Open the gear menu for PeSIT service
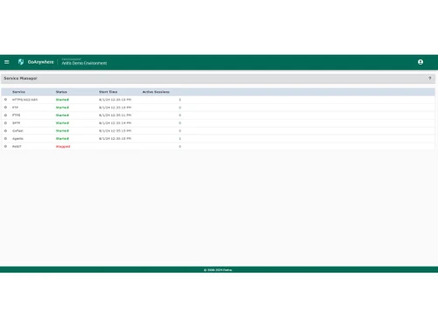438x328 pixels. click(5, 146)
